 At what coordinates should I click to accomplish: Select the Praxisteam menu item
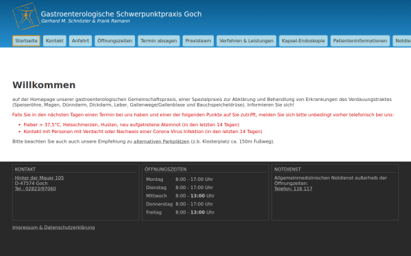click(198, 41)
